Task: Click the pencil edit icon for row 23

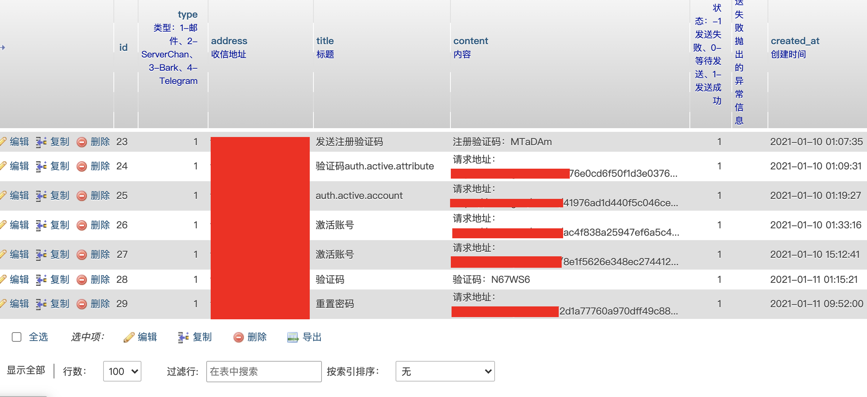Action: coord(3,142)
